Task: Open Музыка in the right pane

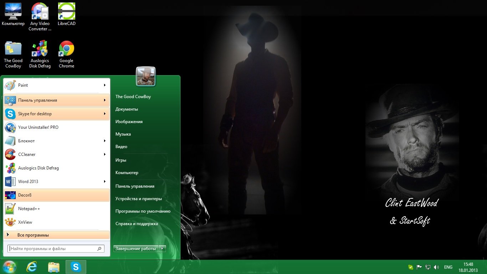Action: pyautogui.click(x=123, y=134)
